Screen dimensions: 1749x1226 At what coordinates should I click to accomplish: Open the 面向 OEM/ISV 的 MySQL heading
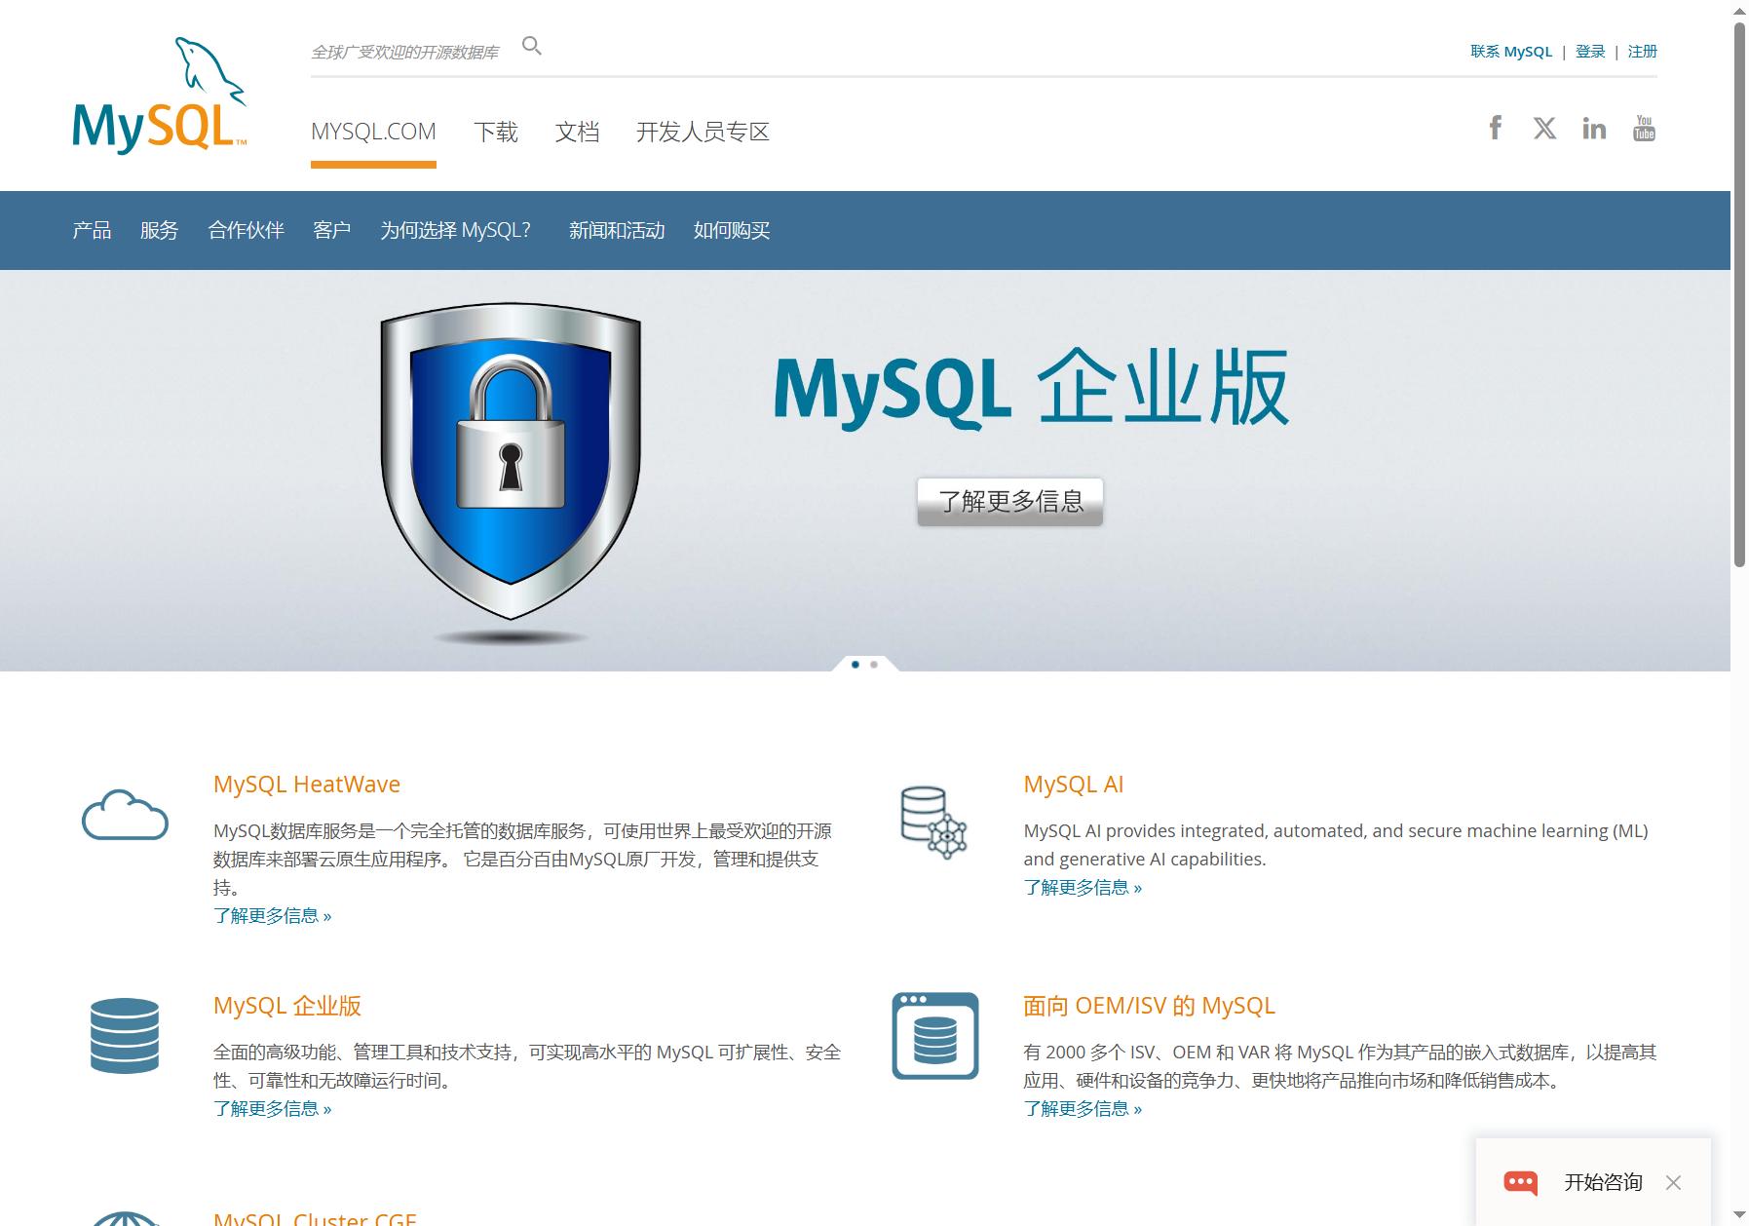[x=1149, y=1006]
